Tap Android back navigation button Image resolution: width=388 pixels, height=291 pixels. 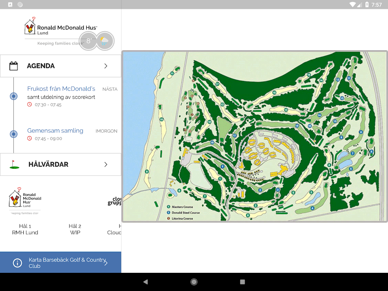pyautogui.click(x=145, y=282)
